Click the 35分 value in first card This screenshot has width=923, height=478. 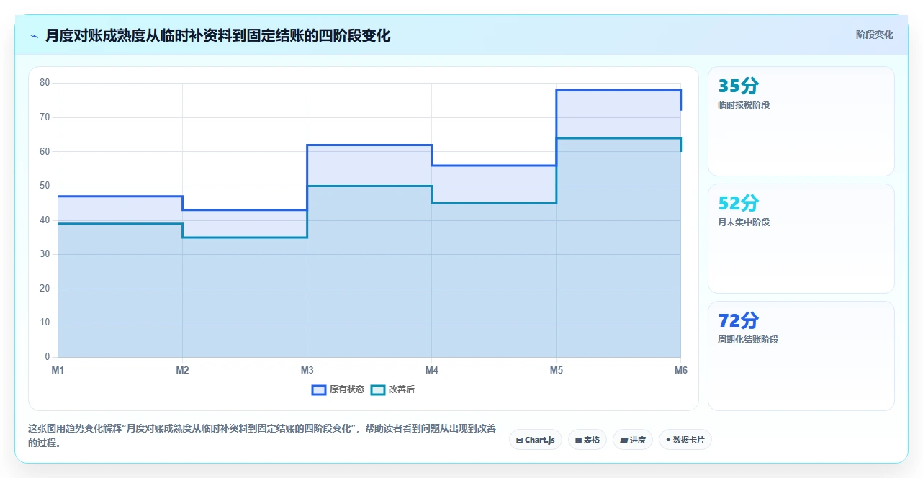coord(738,86)
